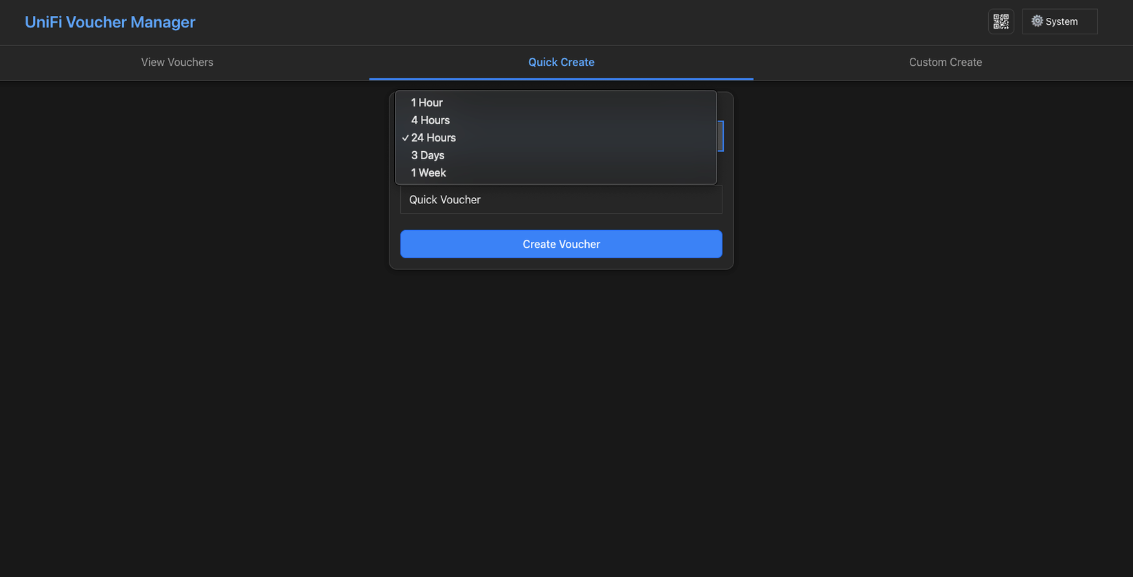Select the 3 Days duration option

point(556,155)
